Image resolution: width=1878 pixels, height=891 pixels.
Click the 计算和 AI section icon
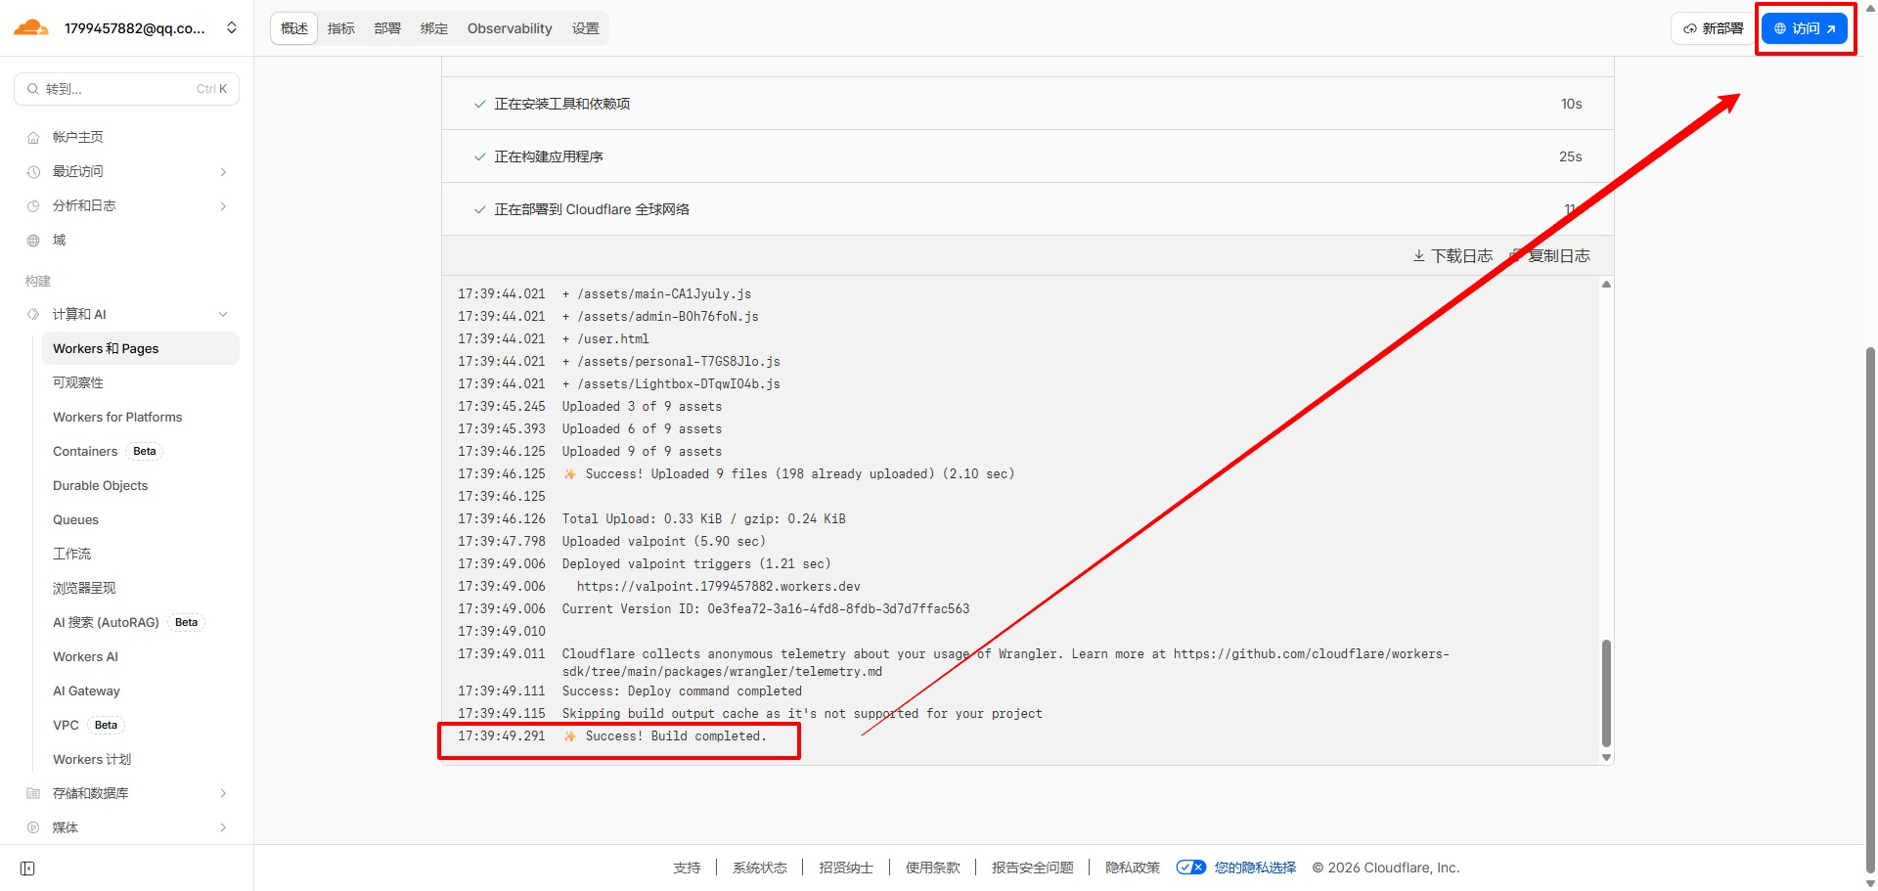click(33, 314)
